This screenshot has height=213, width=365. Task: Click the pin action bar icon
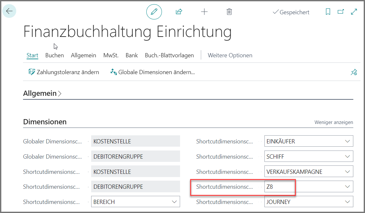(354, 72)
